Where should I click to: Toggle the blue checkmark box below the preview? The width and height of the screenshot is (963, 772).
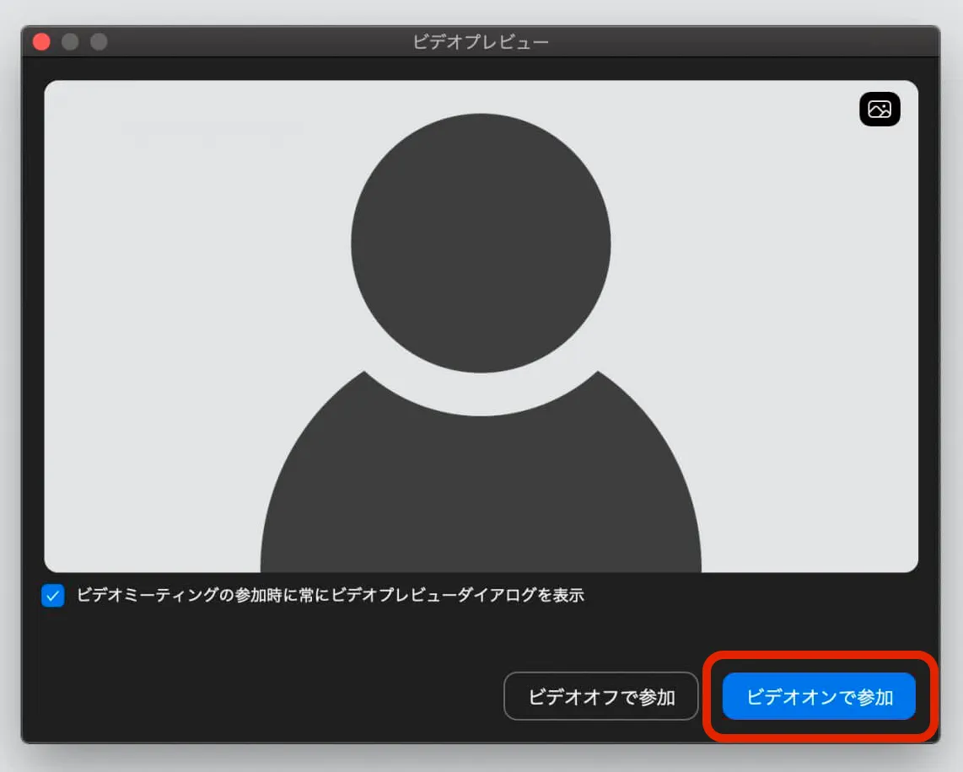(x=53, y=596)
